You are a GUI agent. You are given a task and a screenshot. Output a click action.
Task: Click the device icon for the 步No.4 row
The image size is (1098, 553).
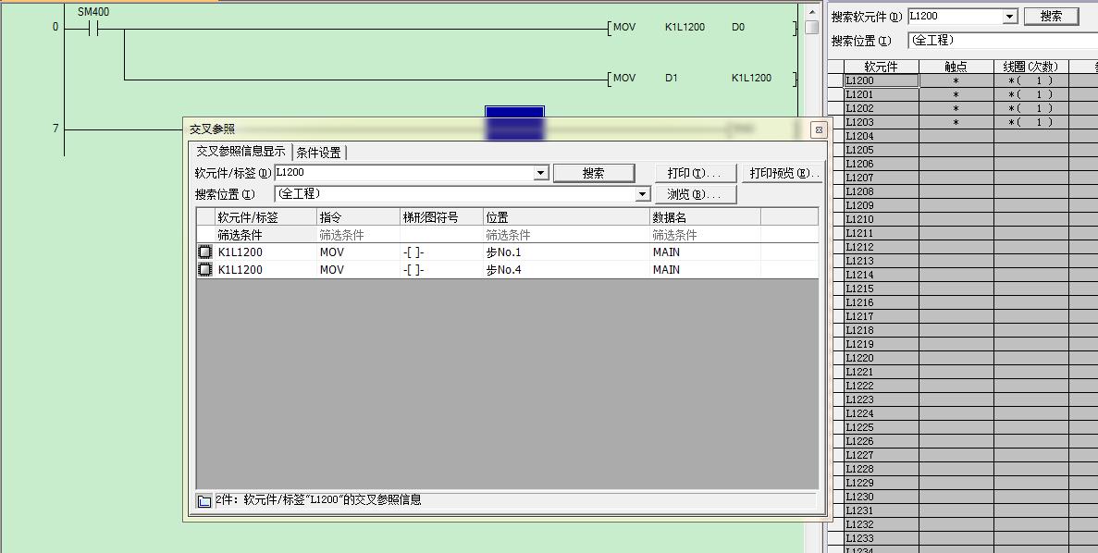(x=205, y=270)
